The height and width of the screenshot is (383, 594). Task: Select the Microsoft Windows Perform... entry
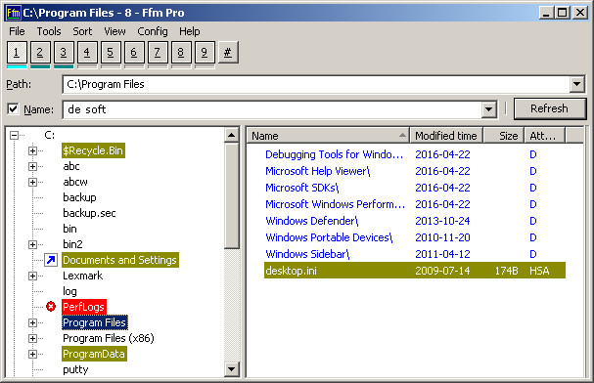point(336,204)
